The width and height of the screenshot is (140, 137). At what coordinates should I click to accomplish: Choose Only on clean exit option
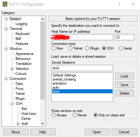point(95,115)
